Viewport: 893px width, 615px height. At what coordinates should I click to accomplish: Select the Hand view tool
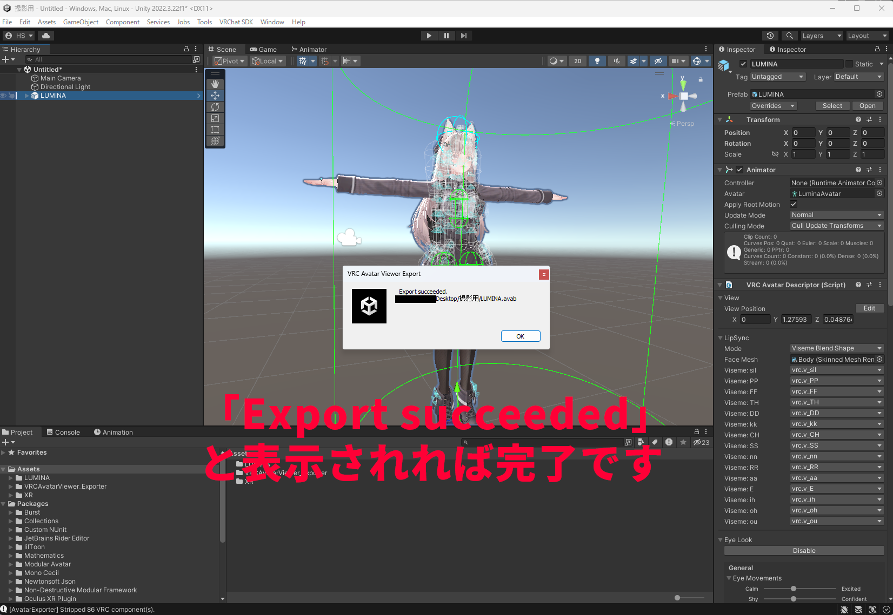[215, 84]
